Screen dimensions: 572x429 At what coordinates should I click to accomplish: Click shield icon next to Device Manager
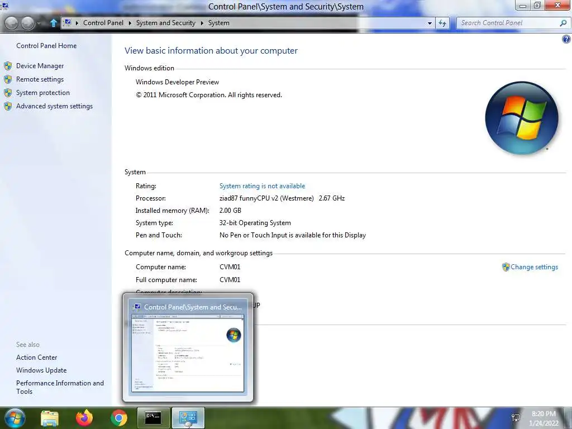pyautogui.click(x=8, y=66)
